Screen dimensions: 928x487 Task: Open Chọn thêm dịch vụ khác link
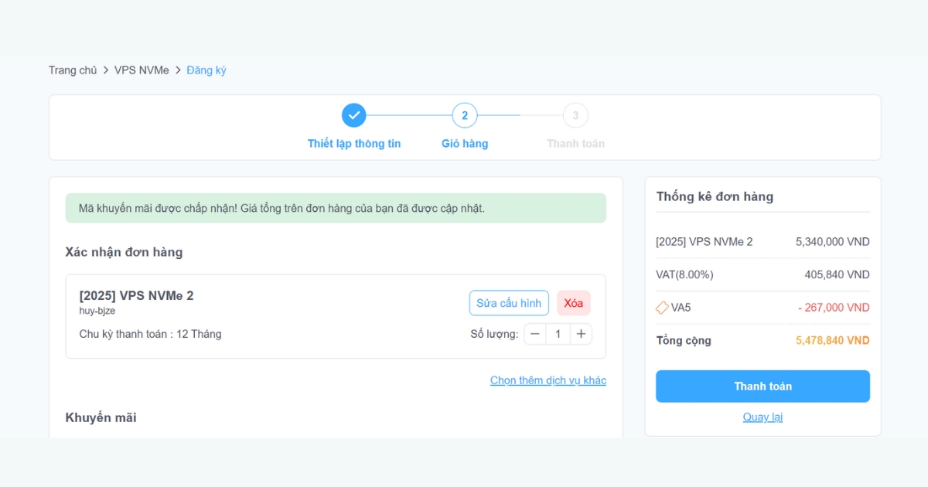(x=548, y=380)
